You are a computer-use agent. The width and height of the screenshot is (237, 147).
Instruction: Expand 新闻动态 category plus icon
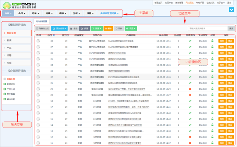click(x=4, y=83)
